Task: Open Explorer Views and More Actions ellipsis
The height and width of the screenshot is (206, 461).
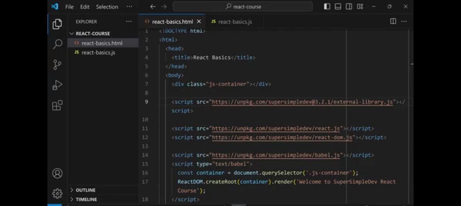Action: (128, 22)
